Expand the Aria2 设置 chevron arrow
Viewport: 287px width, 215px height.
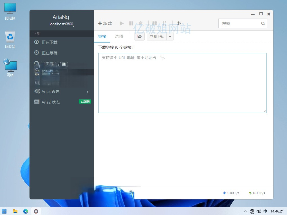[88, 92]
